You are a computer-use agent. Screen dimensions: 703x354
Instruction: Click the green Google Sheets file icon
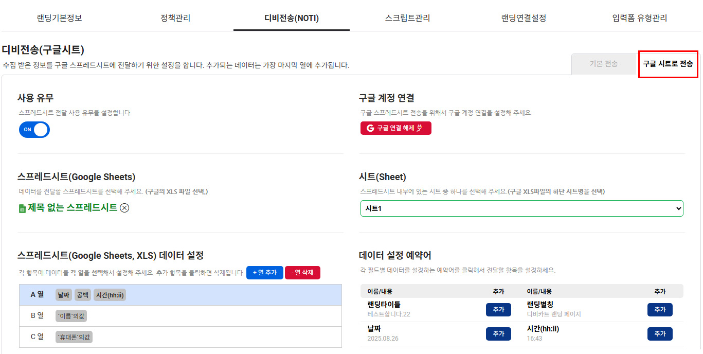(x=22, y=208)
